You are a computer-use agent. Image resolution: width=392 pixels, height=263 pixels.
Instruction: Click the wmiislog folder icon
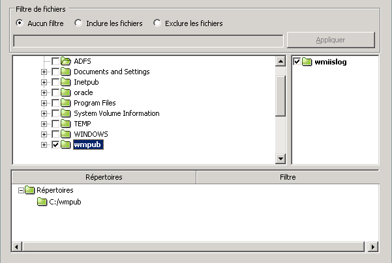pos(308,62)
